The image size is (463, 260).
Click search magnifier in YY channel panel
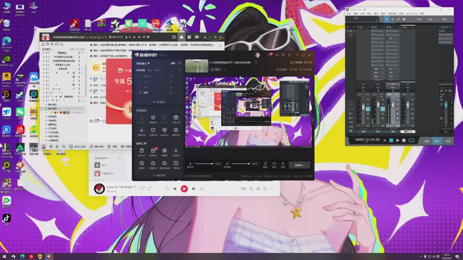point(62,44)
